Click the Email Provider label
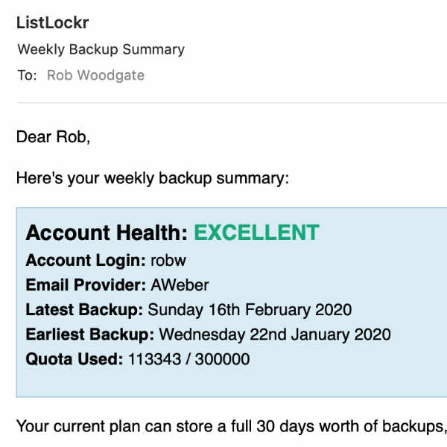 pyautogui.click(x=86, y=285)
